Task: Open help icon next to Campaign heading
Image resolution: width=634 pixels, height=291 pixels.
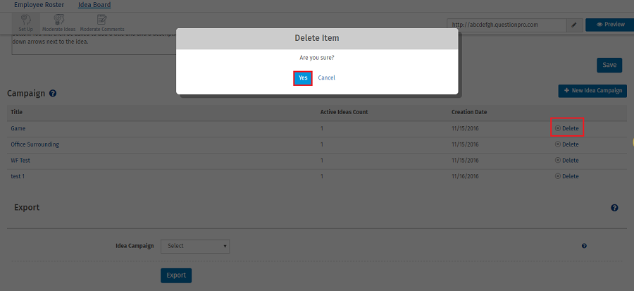Action: [x=53, y=94]
